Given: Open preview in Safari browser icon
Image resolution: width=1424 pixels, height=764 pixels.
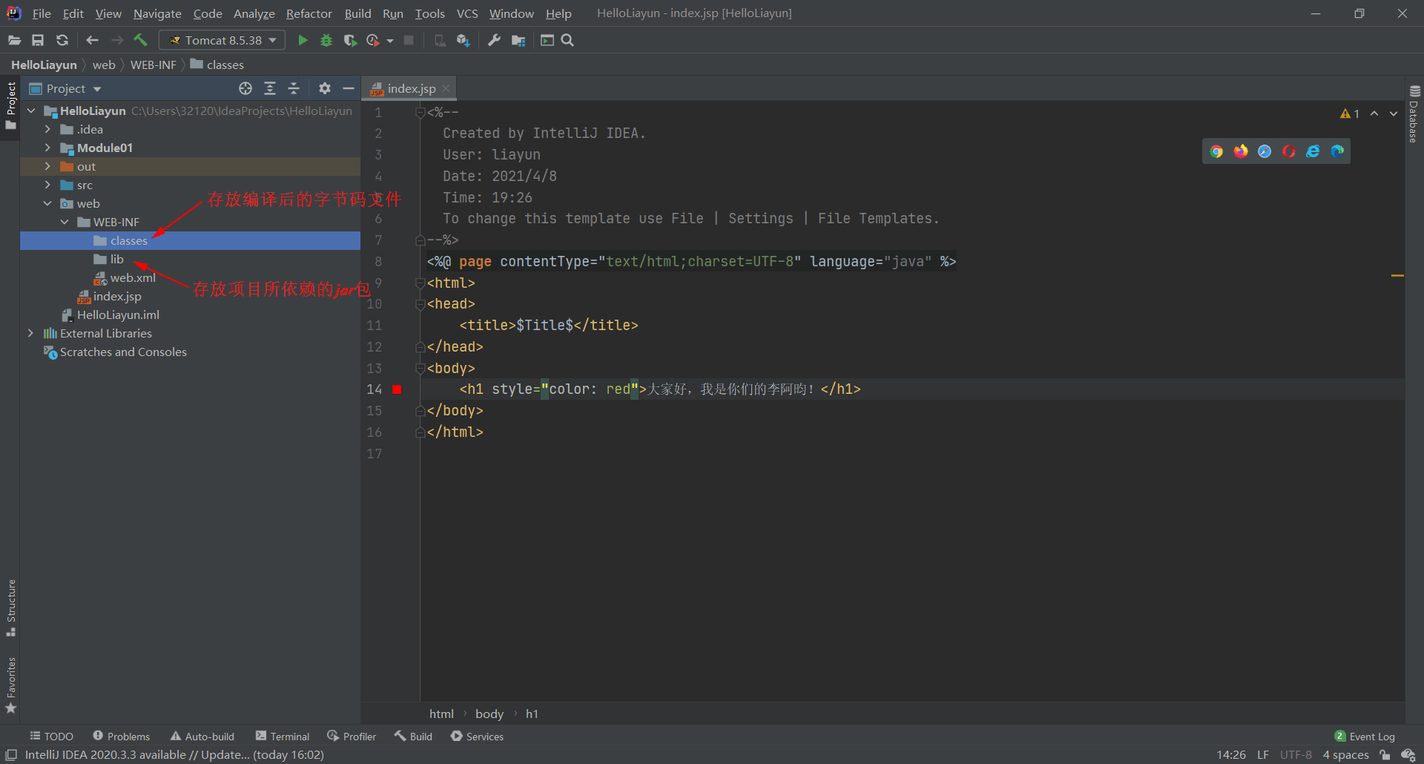Looking at the screenshot, I should pyautogui.click(x=1265, y=151).
